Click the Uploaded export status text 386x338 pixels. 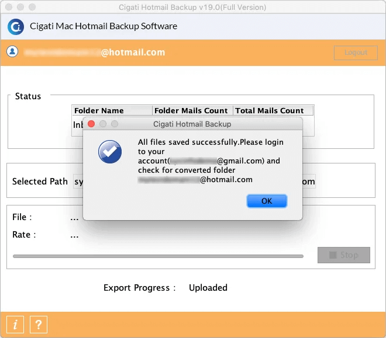click(208, 288)
